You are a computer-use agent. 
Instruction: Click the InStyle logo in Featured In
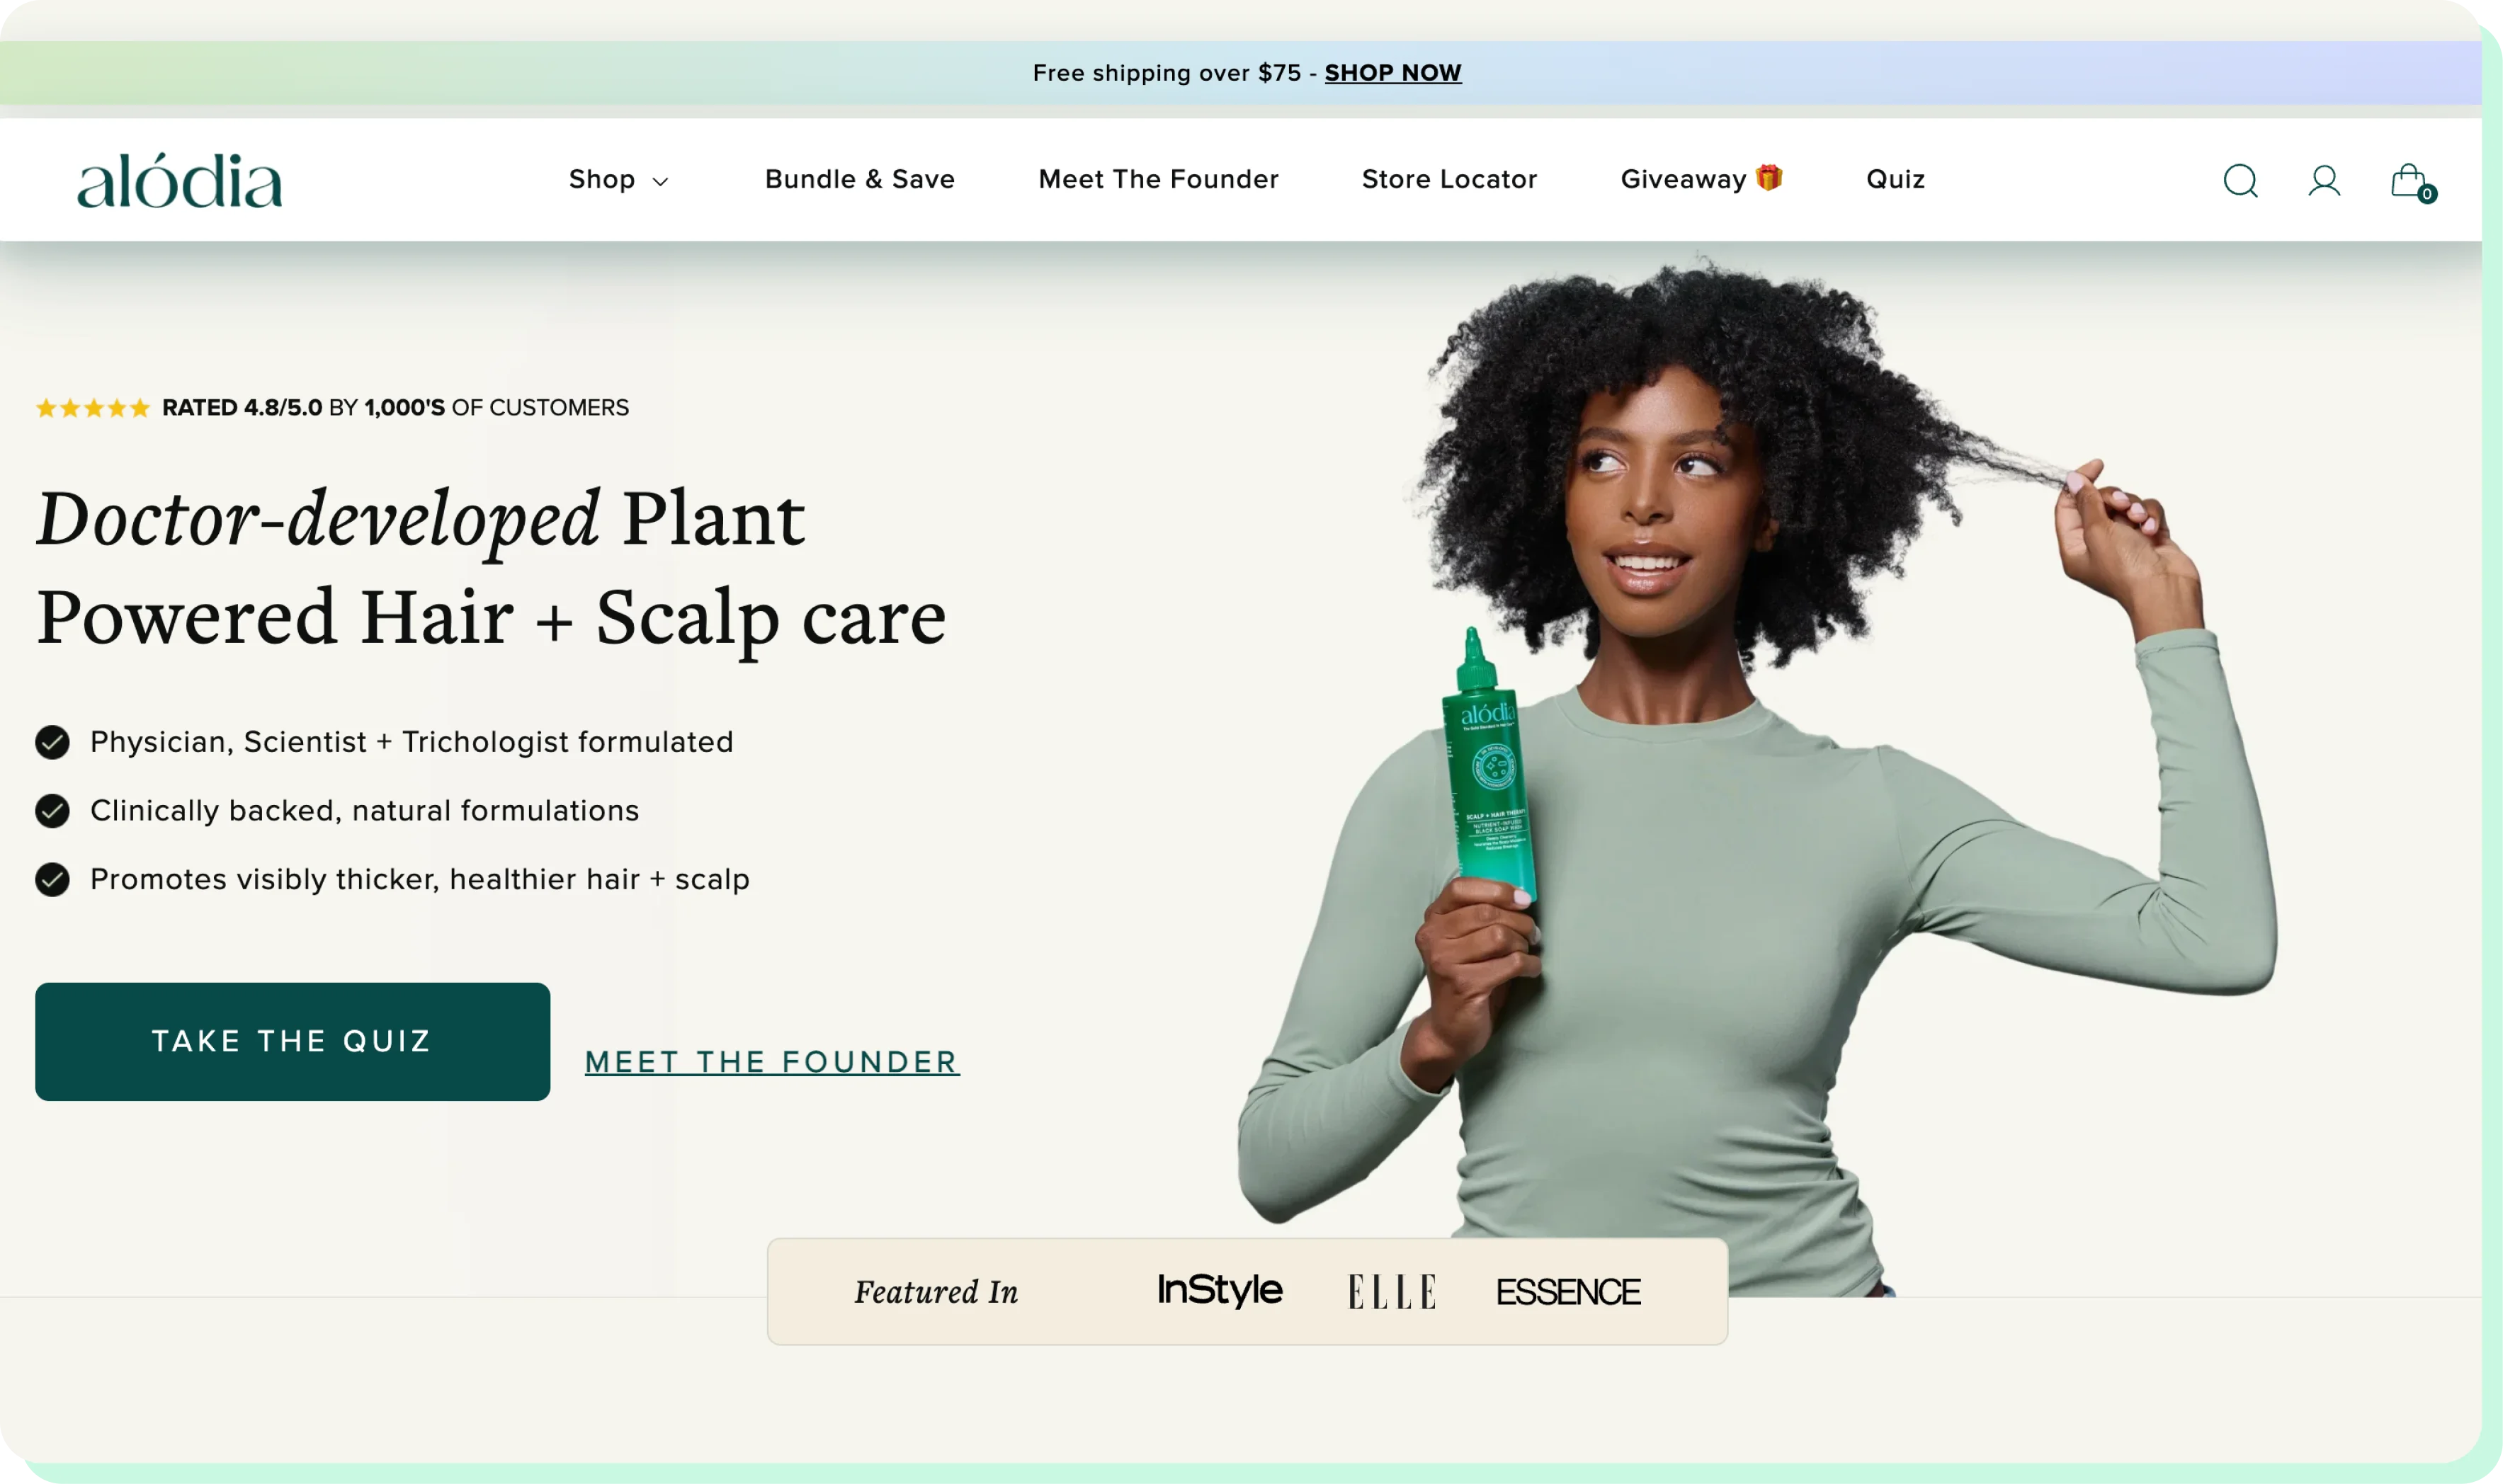(x=1220, y=1290)
